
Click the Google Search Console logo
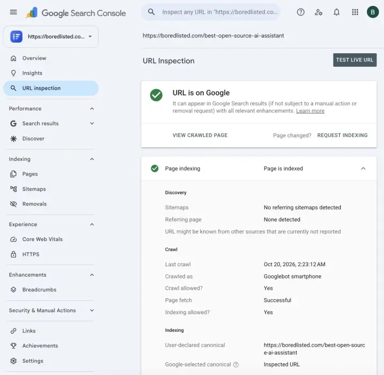(76, 13)
